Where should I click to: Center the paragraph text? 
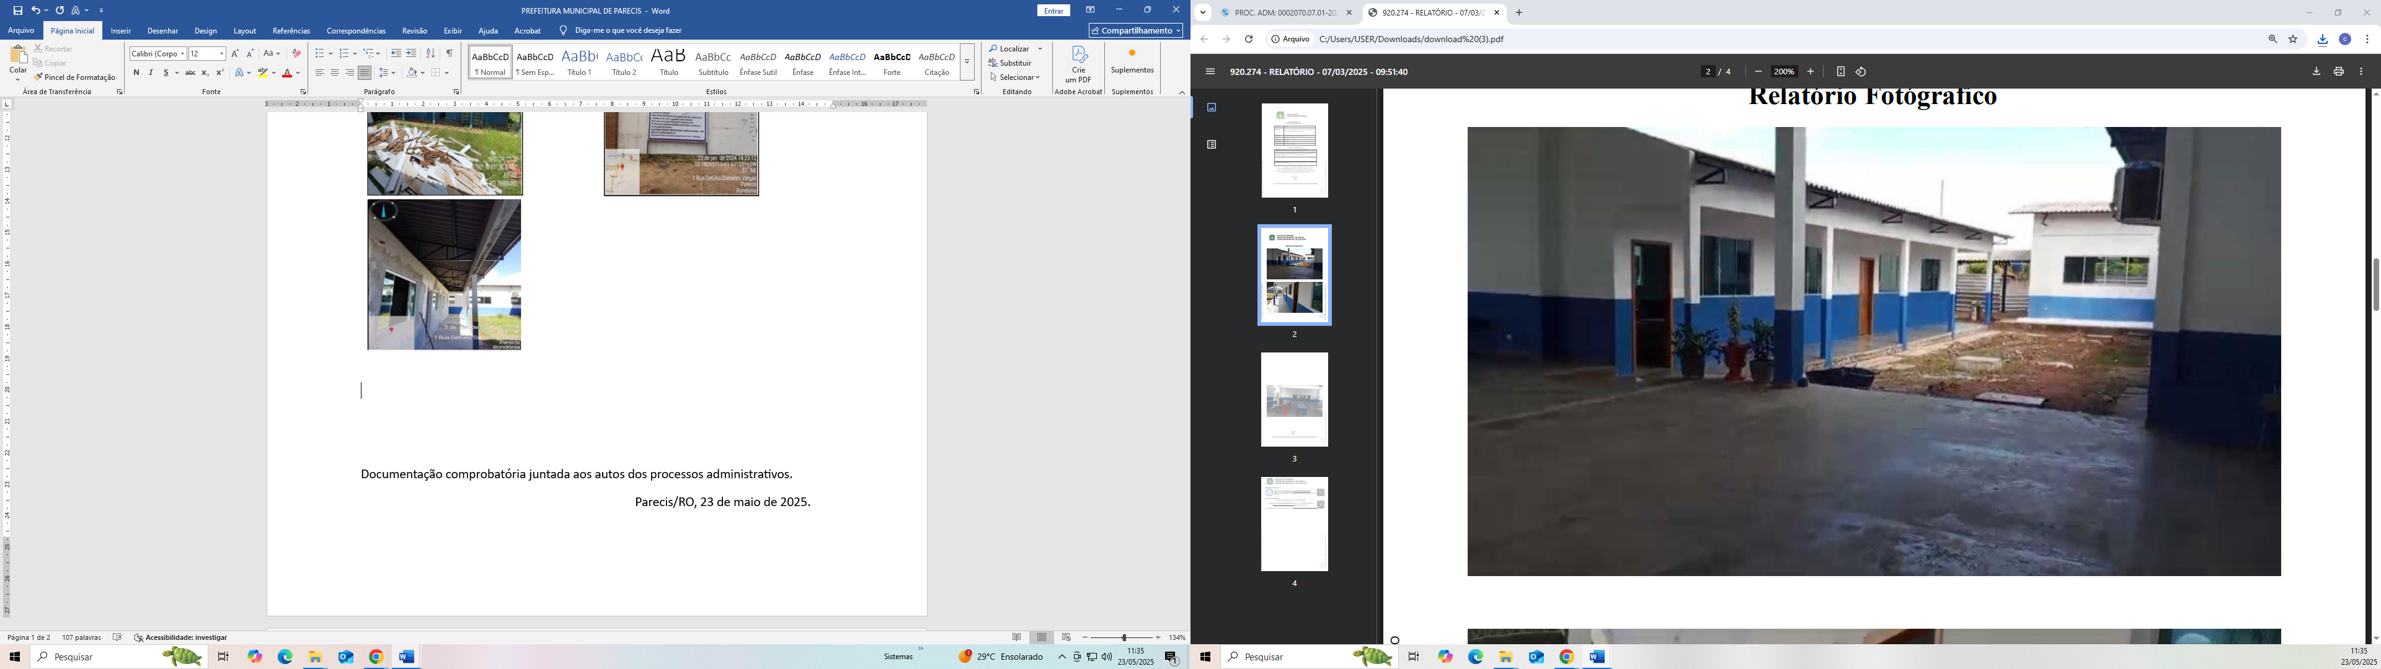[x=335, y=73]
